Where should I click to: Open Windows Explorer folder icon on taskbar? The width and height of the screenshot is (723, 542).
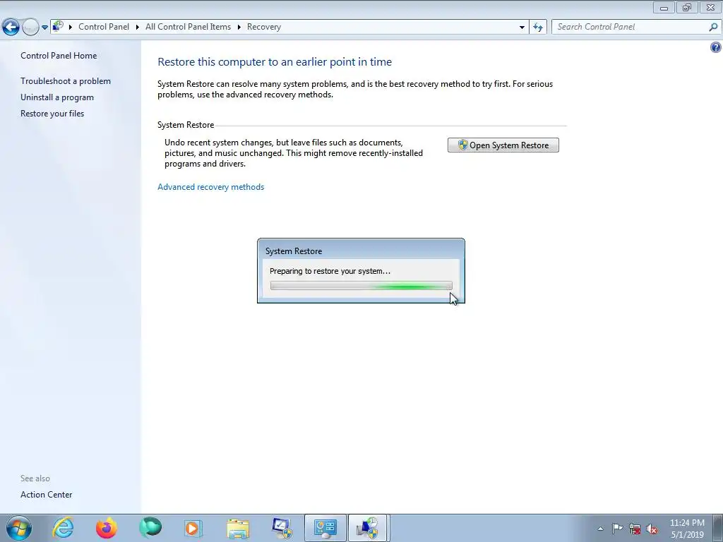click(x=238, y=528)
